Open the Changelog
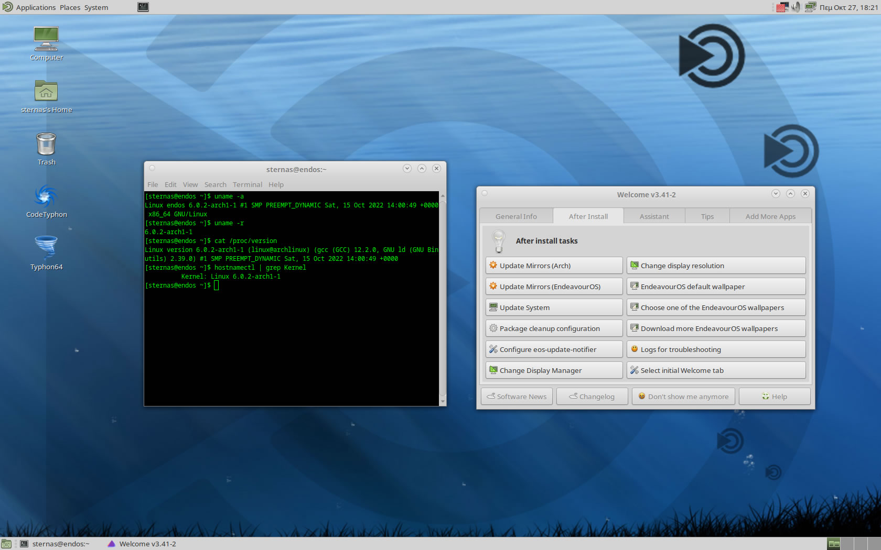Viewport: 881px width, 550px height. coord(592,397)
